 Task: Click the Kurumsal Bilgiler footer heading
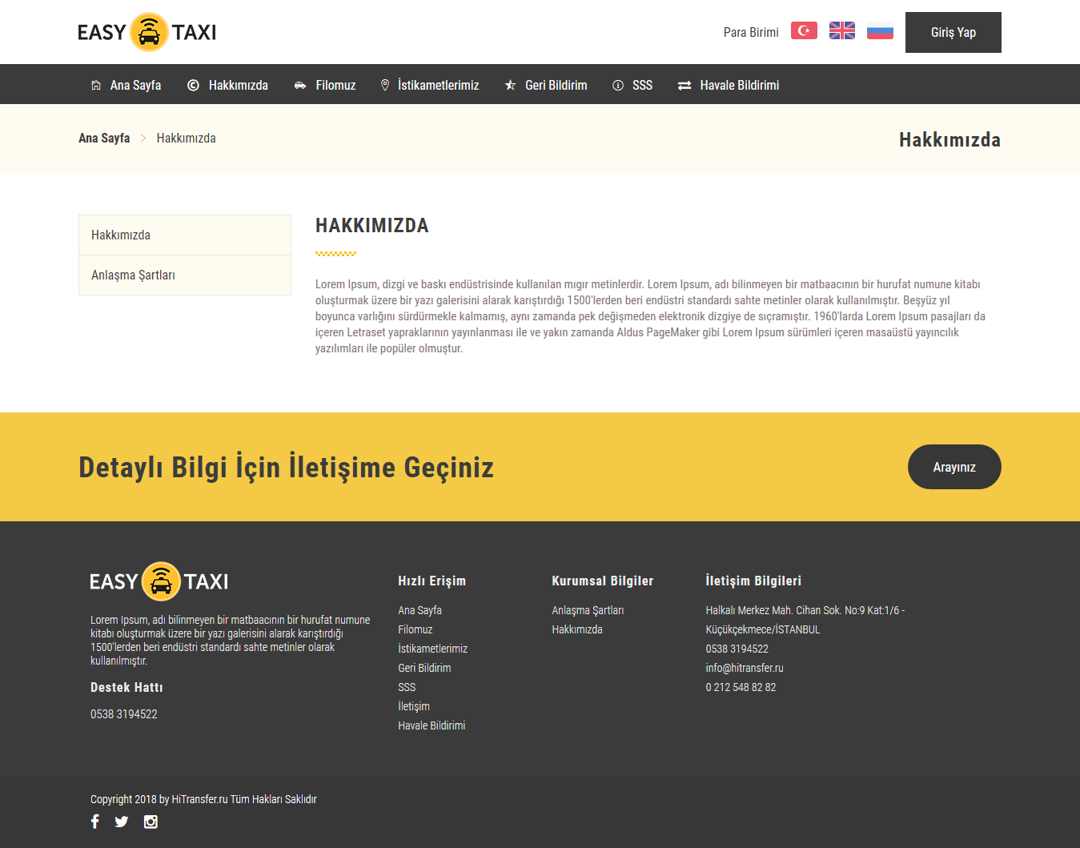point(603,581)
